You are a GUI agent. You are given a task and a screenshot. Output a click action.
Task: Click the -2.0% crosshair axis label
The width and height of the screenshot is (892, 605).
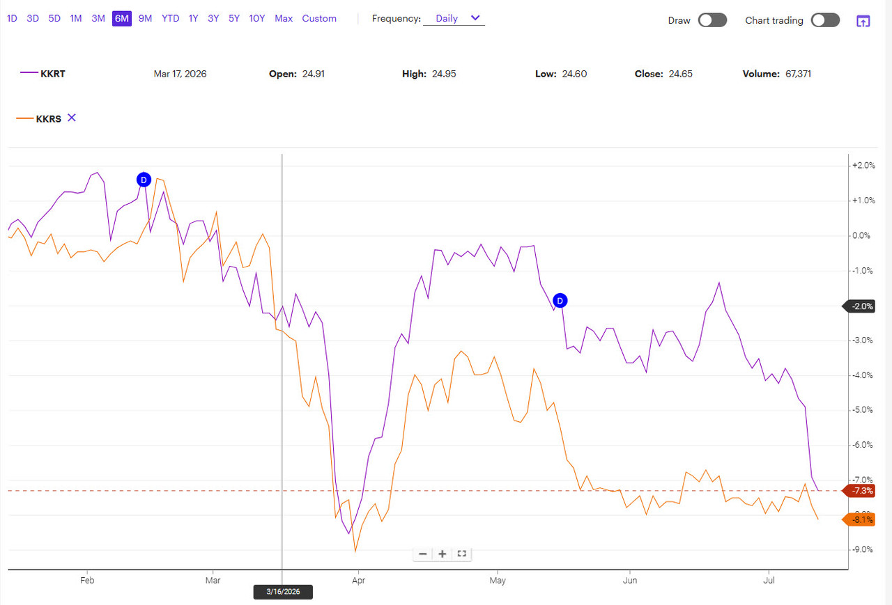pos(858,306)
